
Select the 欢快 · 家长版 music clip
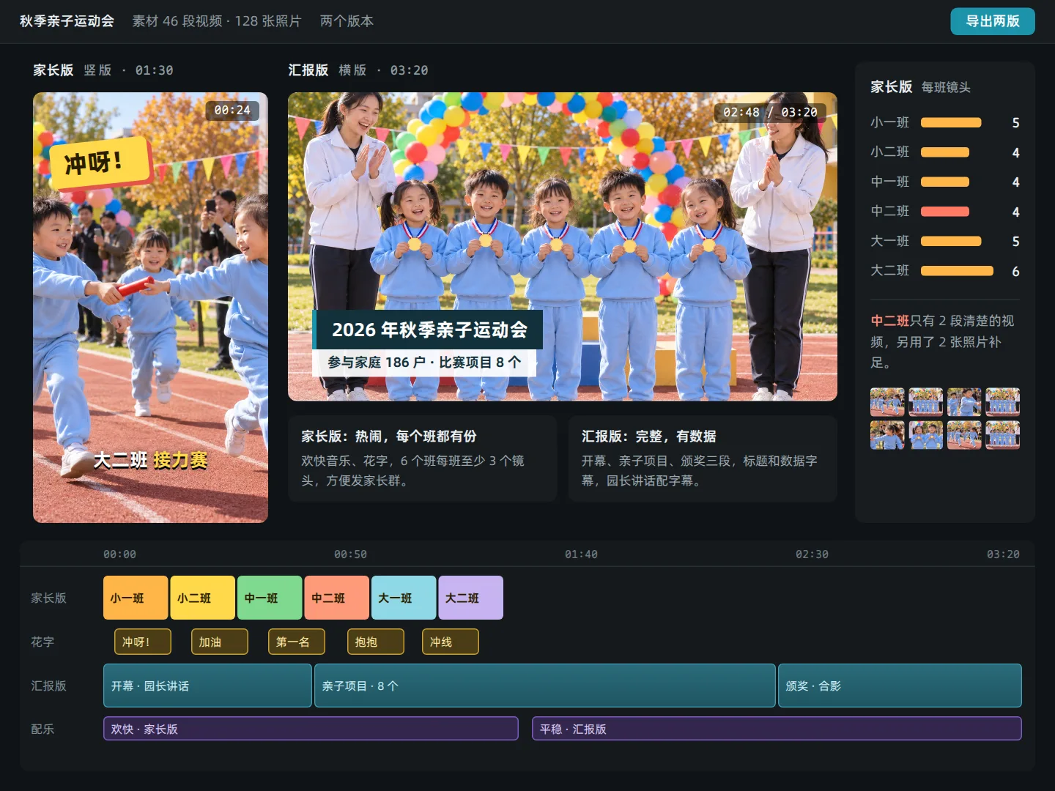(311, 729)
